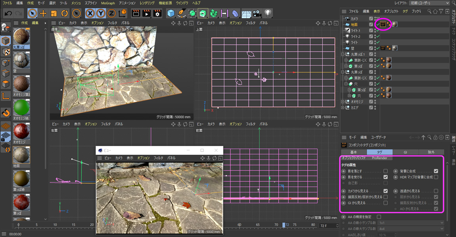Viewport: 456px width, 237px height.
Task: Click the 除外 tab button
Action: click(431, 152)
